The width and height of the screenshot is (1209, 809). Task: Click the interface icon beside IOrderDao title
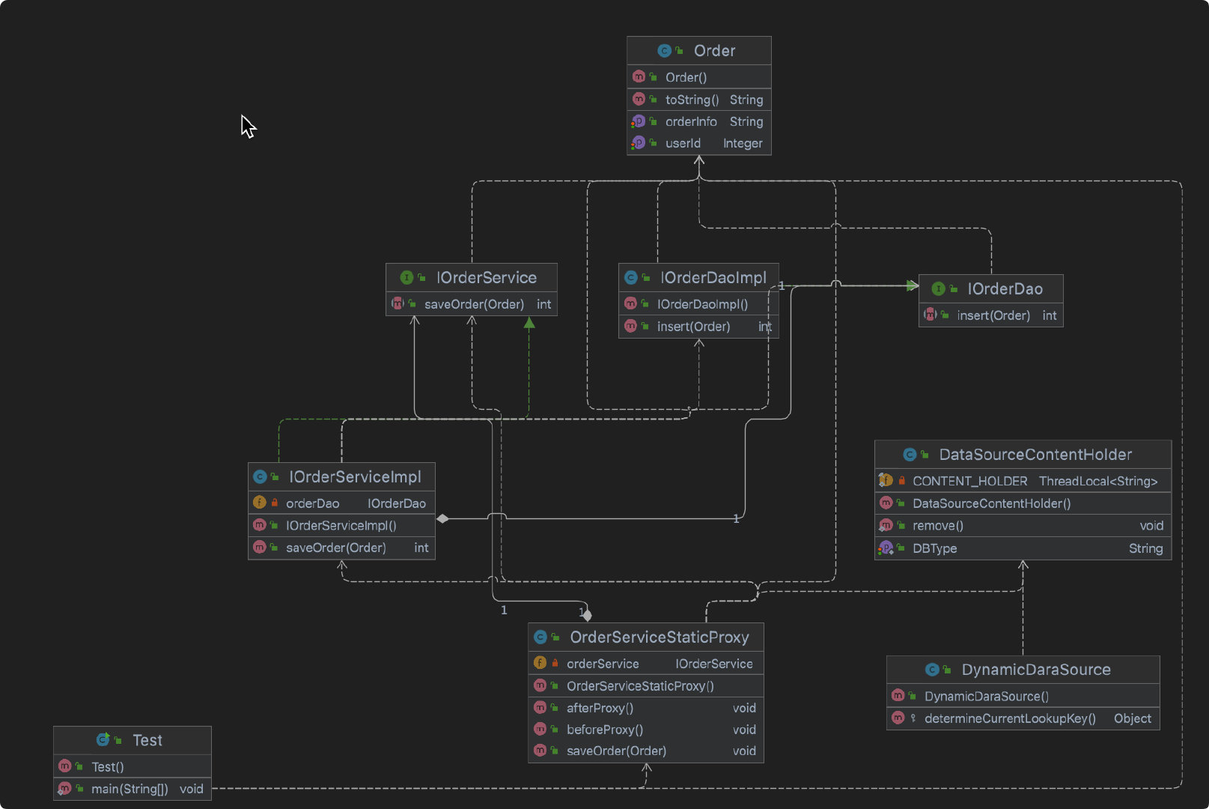(x=938, y=289)
